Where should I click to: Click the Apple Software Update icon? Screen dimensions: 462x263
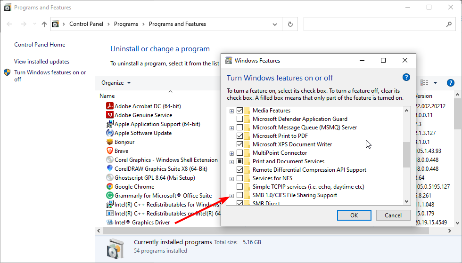click(x=109, y=133)
